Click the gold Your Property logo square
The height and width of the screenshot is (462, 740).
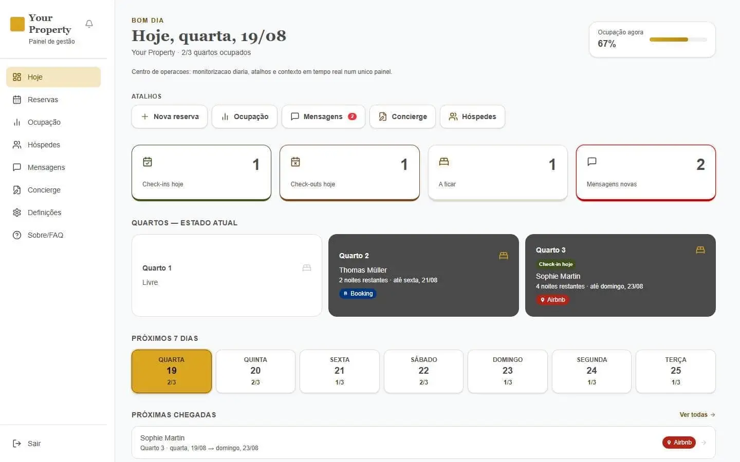pos(17,24)
